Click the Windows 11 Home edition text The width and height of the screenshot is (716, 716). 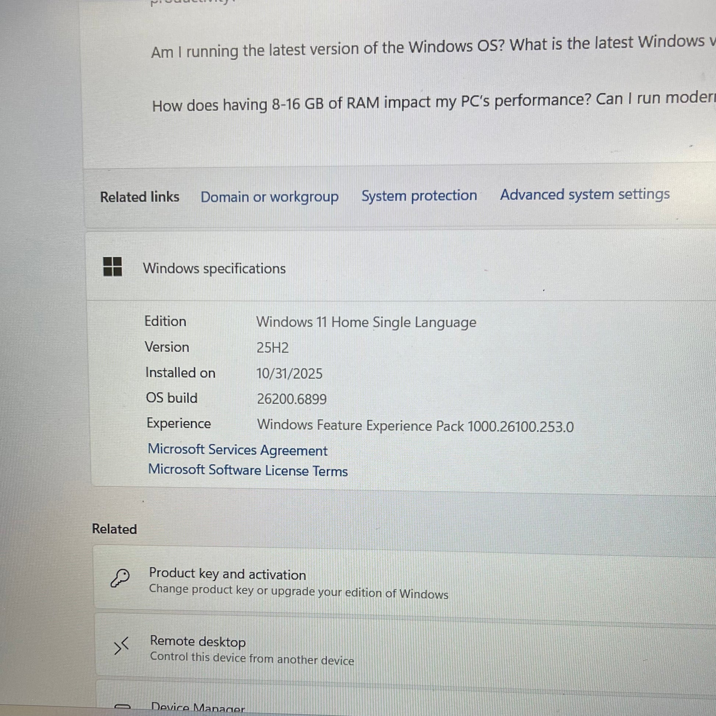point(366,322)
